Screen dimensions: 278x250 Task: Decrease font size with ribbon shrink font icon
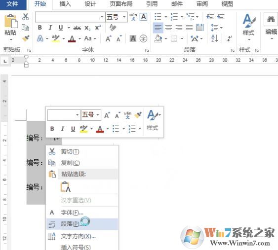point(119,38)
